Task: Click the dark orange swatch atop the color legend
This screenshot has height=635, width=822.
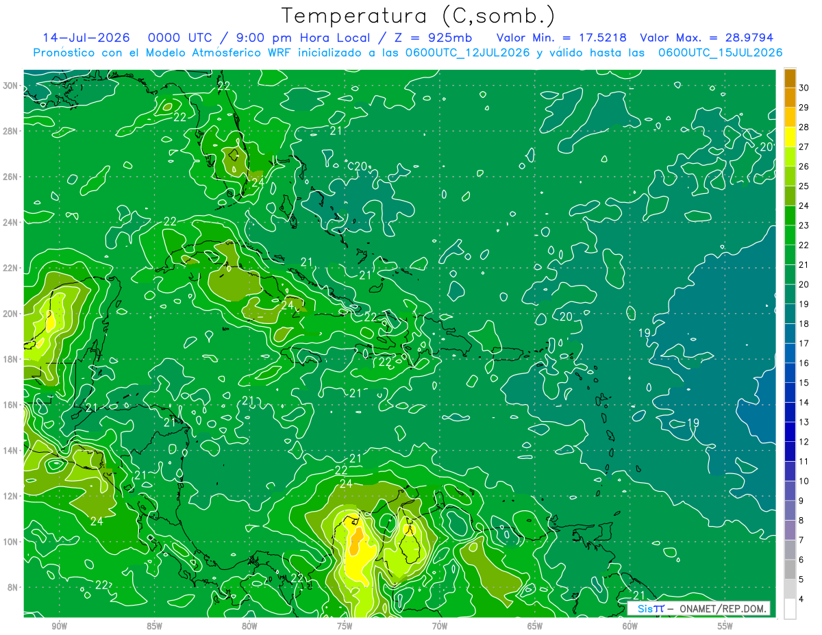Action: [790, 78]
